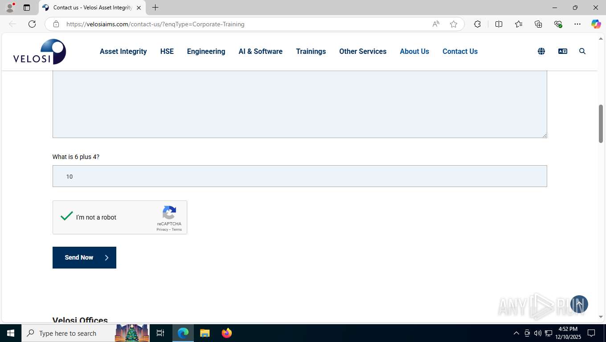Open File Explorer from the taskbar
The width and height of the screenshot is (606, 342).
point(205,333)
